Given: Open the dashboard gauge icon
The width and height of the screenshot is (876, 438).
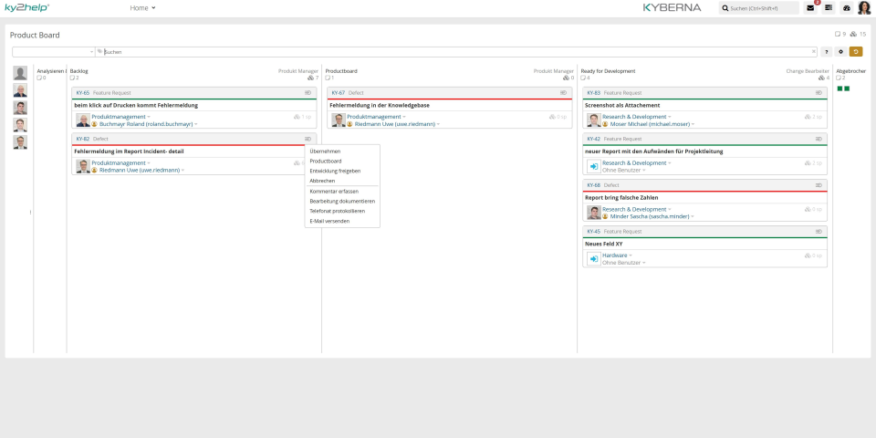Looking at the screenshot, I should pos(846,8).
